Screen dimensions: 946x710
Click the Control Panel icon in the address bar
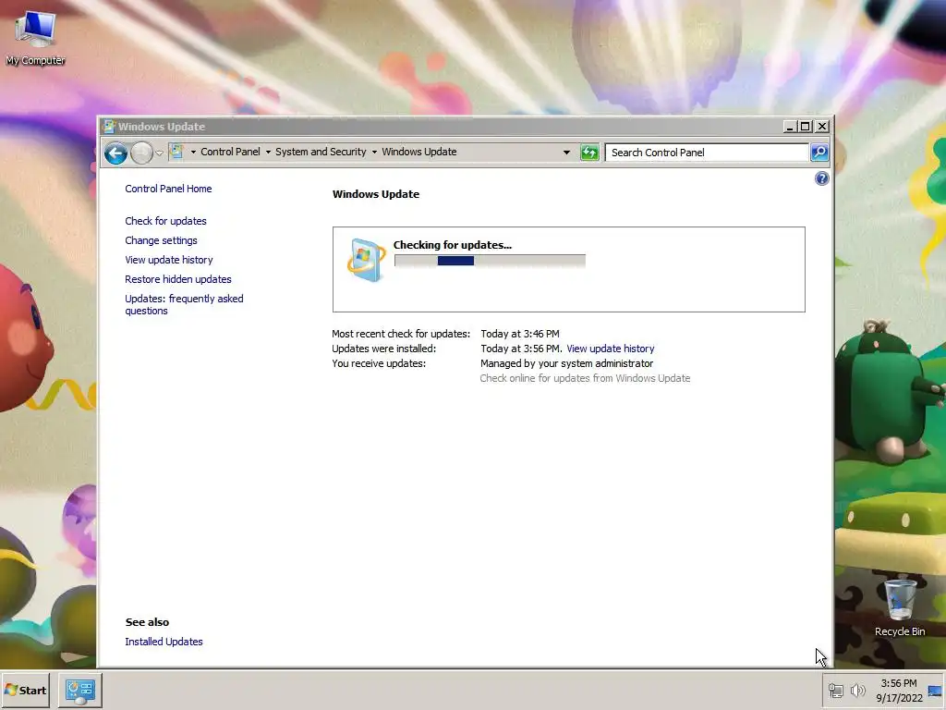(176, 152)
